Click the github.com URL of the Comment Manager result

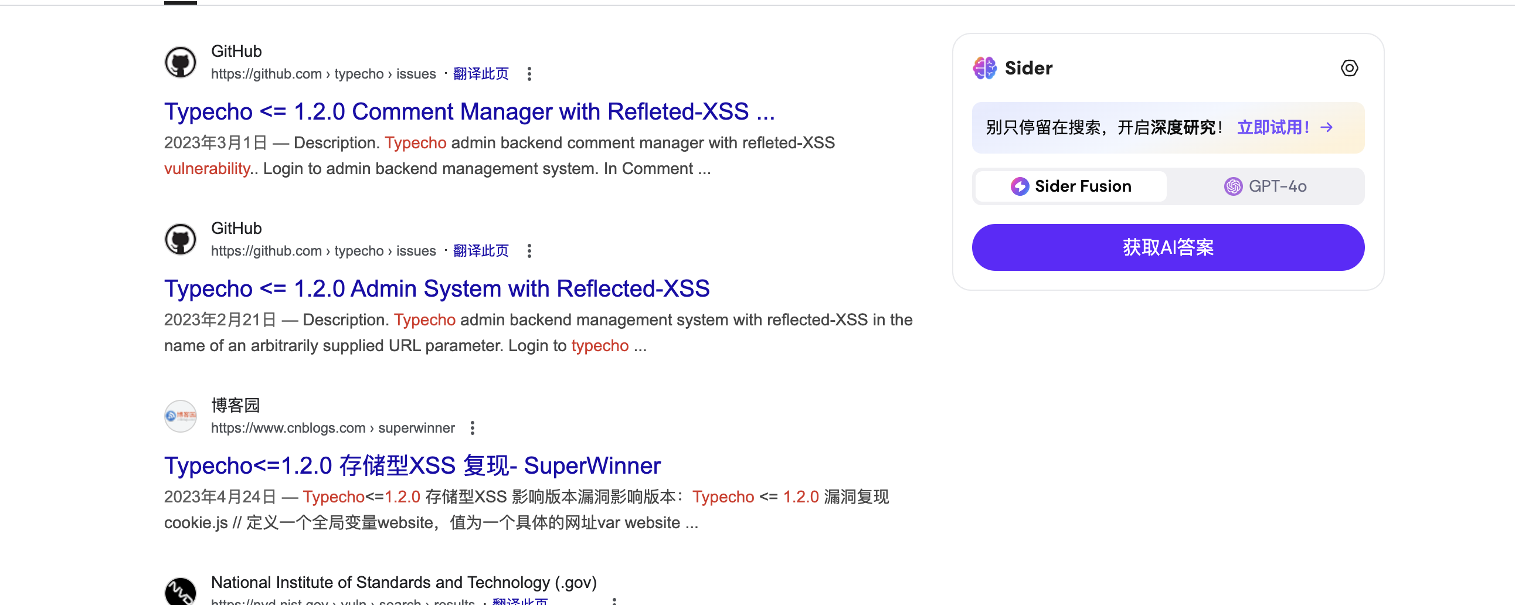(324, 74)
